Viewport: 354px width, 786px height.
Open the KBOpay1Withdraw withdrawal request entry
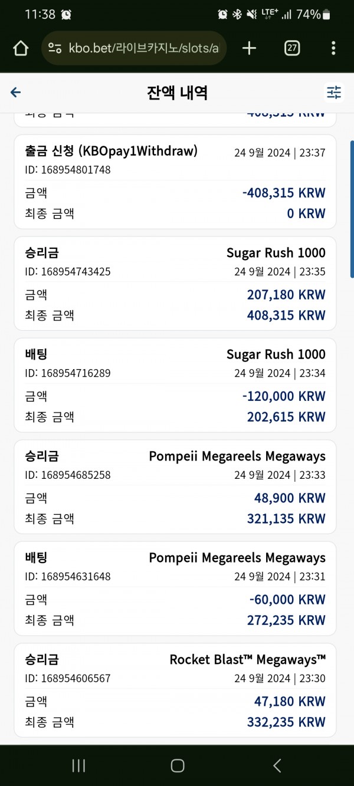point(175,182)
